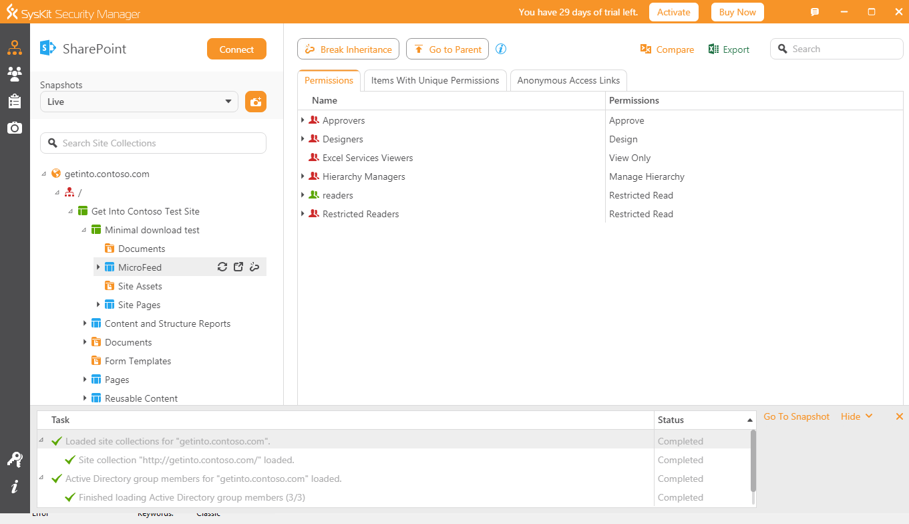The image size is (909, 524).
Task: Click the orange Form Templates library icon
Action: click(x=96, y=361)
